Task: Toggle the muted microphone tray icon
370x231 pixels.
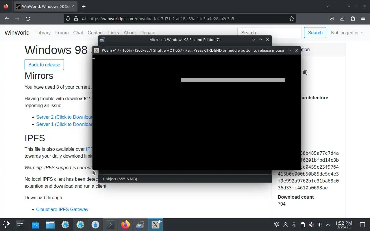Action: coord(311,225)
